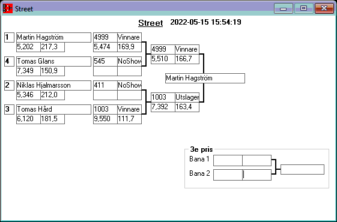Select seed number 1 box
Image resolution: width=337 pixels, height=222 pixels.
pos(9,37)
